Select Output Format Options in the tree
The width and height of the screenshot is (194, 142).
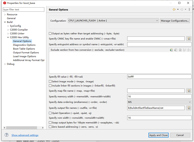coord(26,52)
